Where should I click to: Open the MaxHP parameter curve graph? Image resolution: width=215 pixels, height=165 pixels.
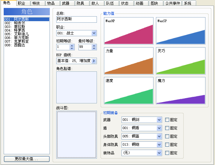(x=129, y=31)
